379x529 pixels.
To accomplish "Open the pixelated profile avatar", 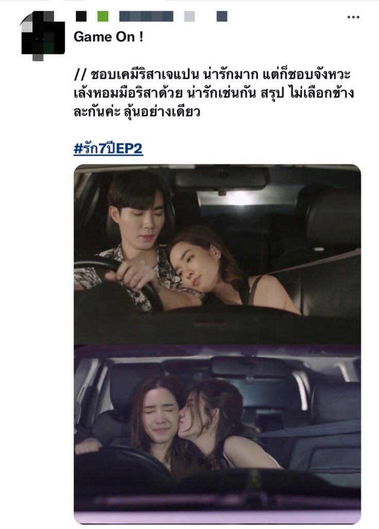I will pyautogui.click(x=43, y=36).
